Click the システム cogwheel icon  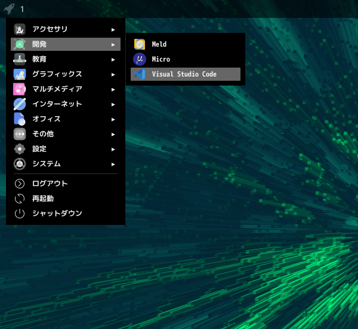(x=20, y=164)
